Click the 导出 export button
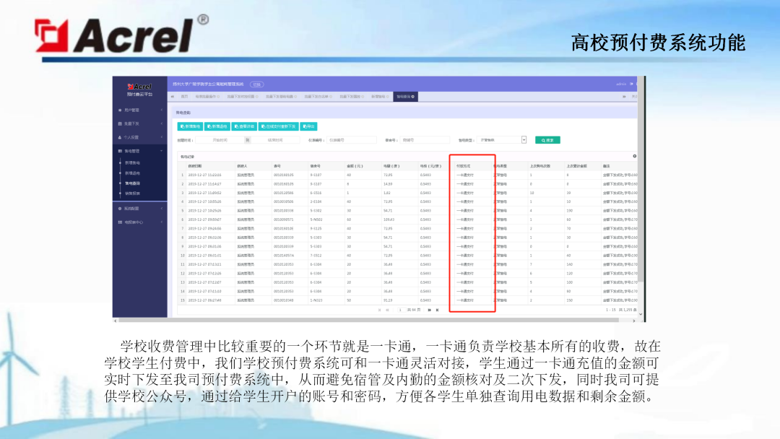The image size is (780, 439). pos(309,126)
